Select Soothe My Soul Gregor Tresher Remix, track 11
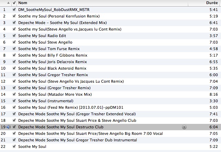 pos(53,75)
